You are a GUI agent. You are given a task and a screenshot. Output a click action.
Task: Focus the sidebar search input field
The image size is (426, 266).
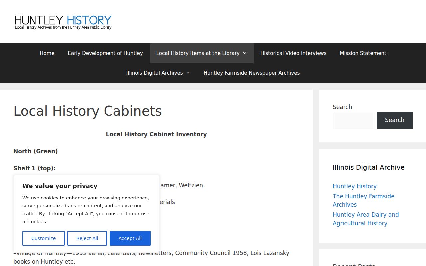(x=353, y=120)
